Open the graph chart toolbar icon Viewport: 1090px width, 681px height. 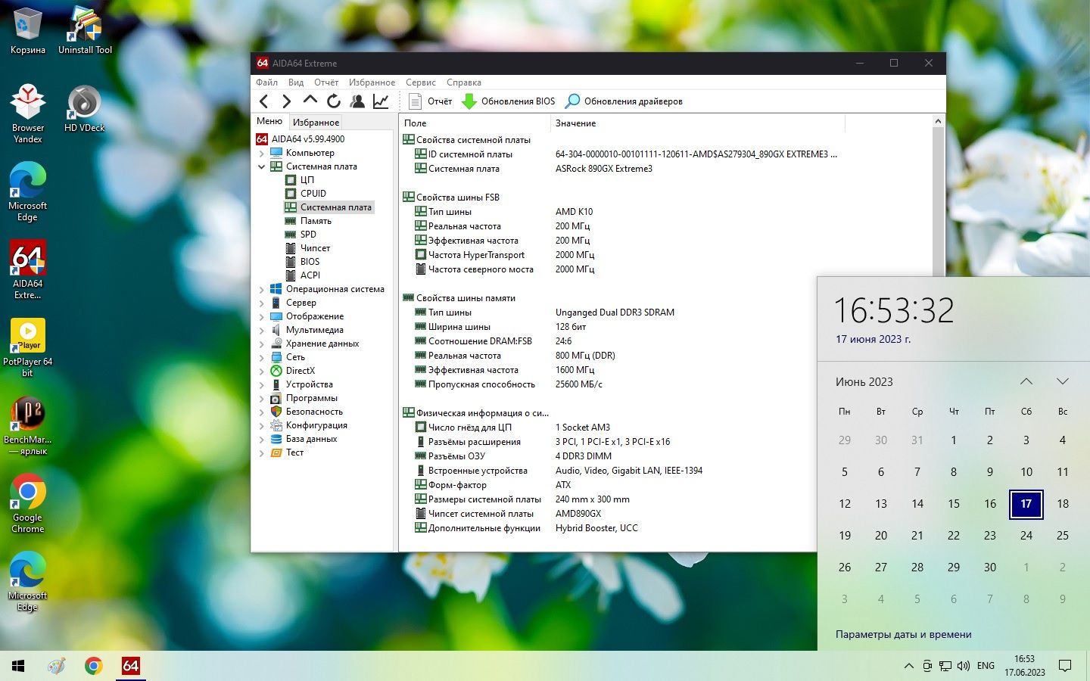coord(381,101)
